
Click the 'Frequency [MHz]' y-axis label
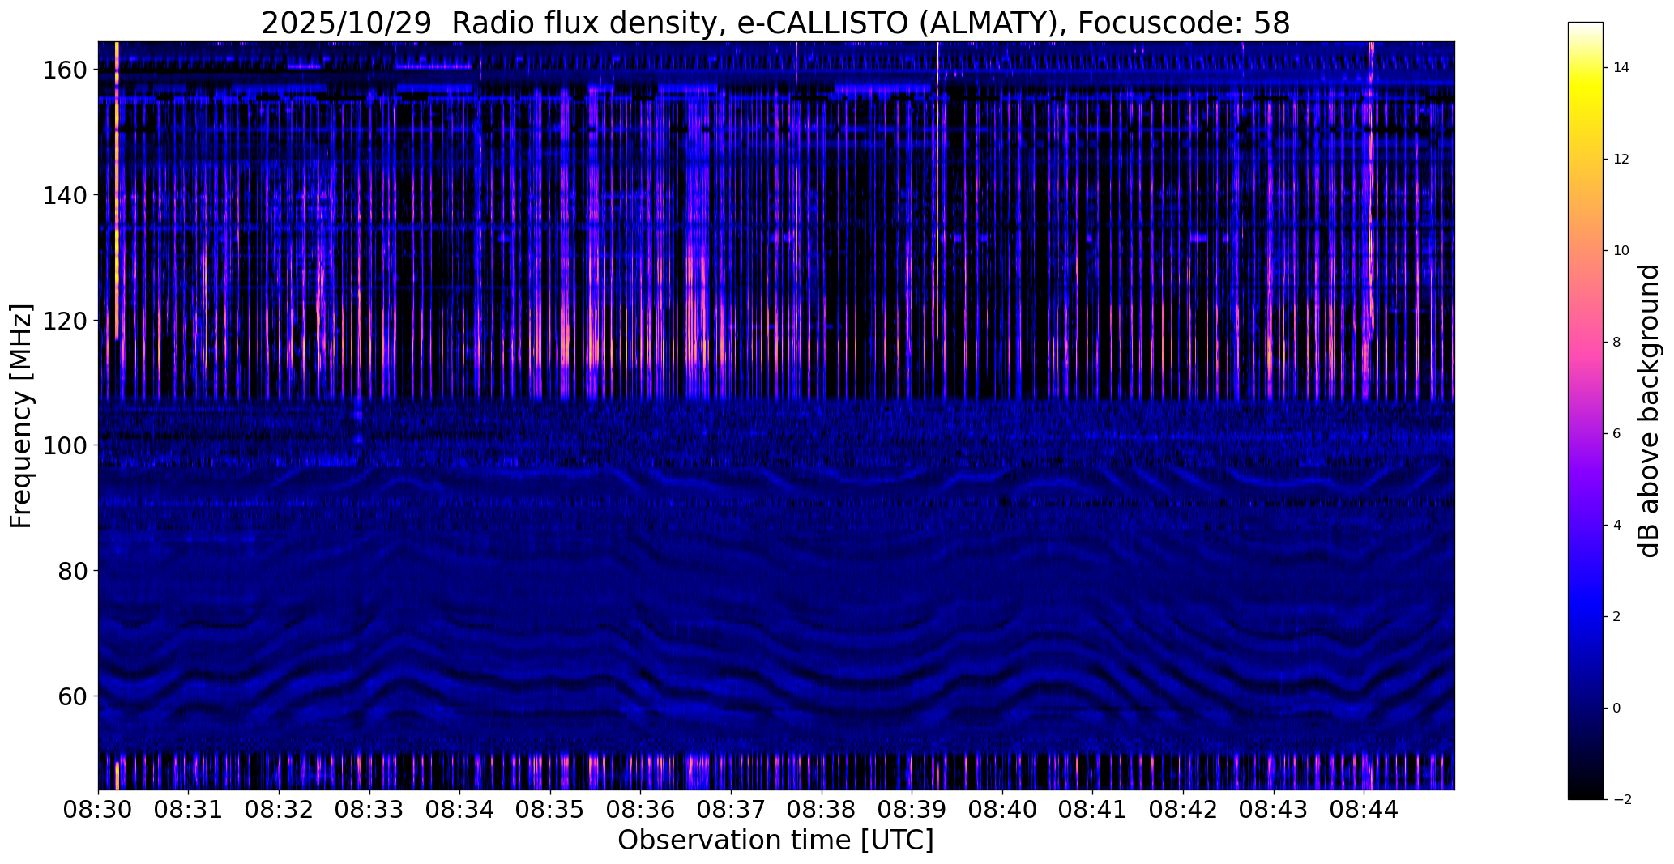click(21, 416)
